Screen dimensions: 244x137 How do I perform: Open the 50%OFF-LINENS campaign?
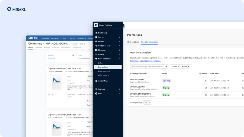coord(137,80)
